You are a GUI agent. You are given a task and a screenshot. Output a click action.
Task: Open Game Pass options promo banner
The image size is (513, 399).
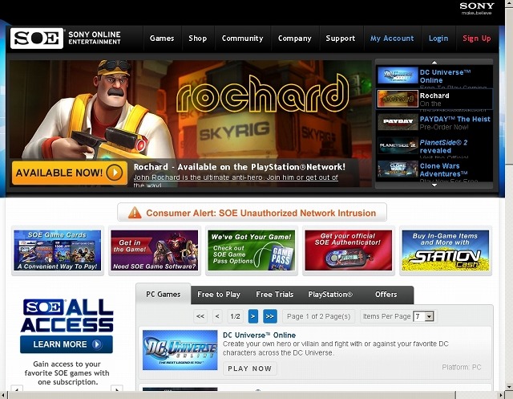pyautogui.click(x=252, y=250)
